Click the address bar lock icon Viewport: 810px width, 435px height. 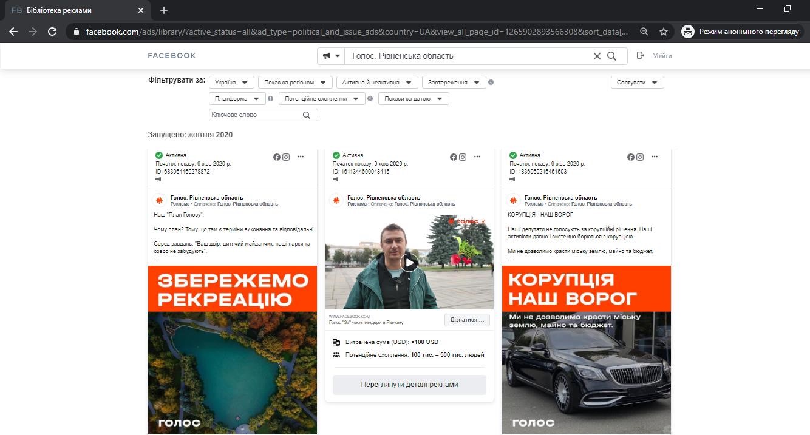click(x=76, y=32)
